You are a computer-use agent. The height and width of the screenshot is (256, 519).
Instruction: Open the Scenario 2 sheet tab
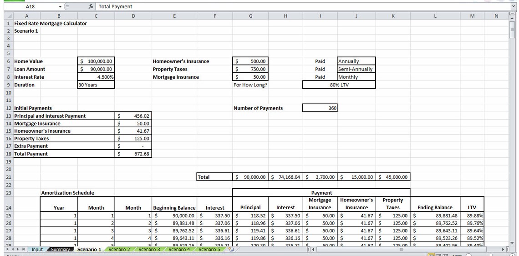coord(119,249)
